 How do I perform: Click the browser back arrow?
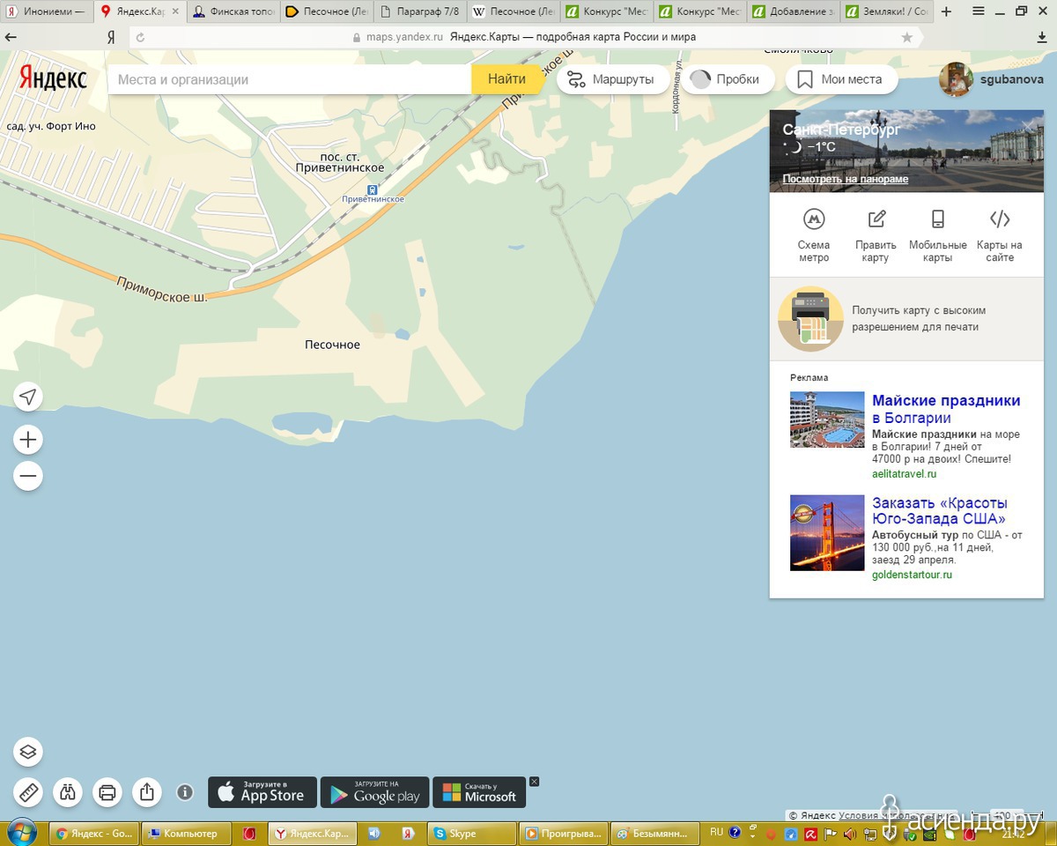coord(11,38)
